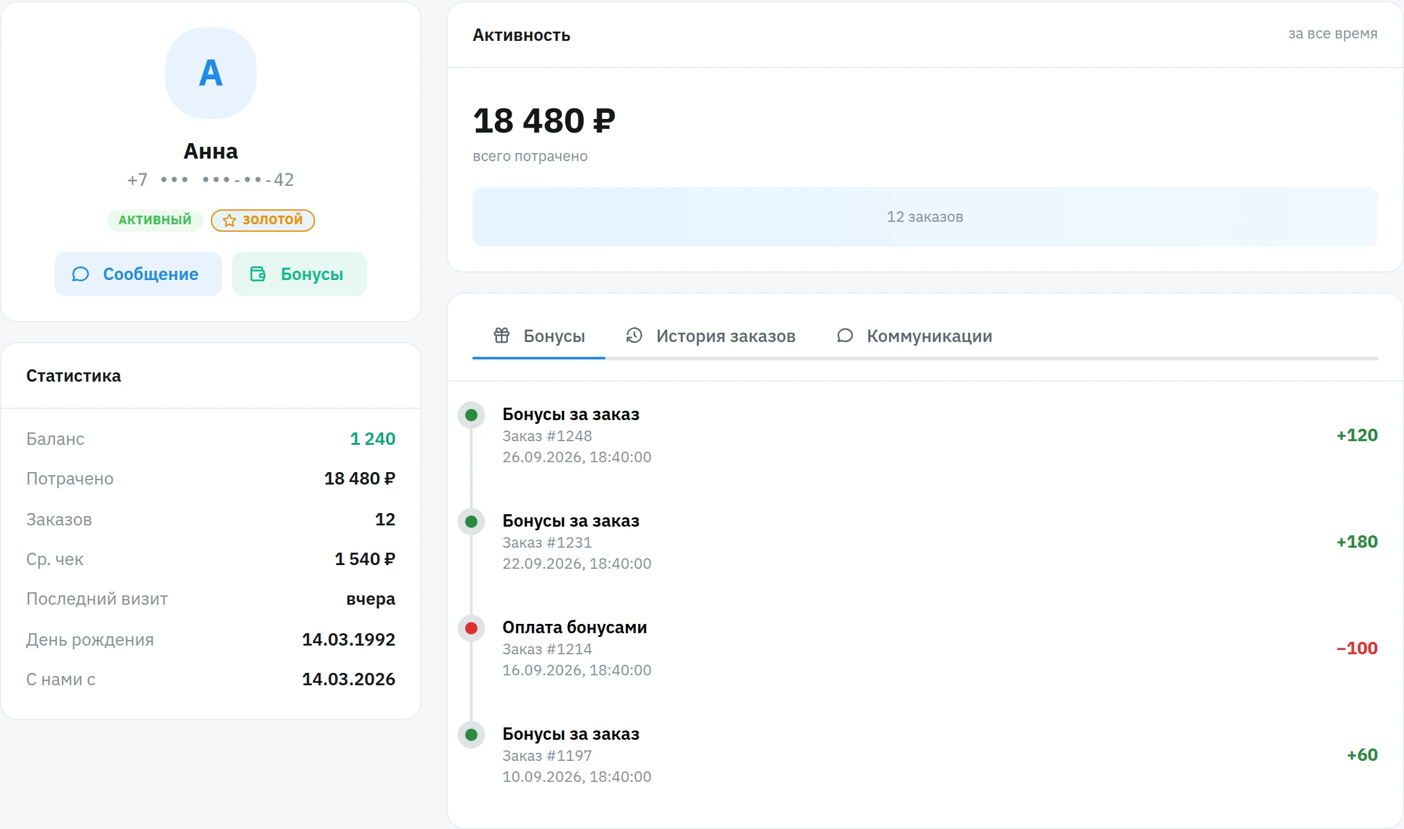This screenshot has width=1404, height=829.
Task: Click the wallet icon on Бонусы button
Action: coord(258,274)
